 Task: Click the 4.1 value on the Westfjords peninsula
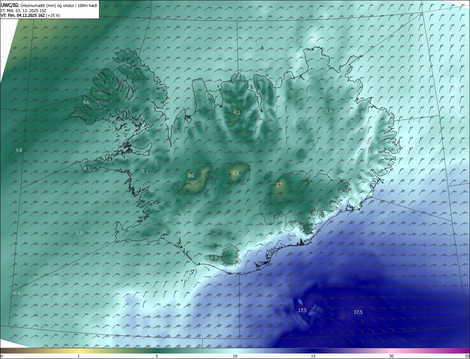coord(86,102)
